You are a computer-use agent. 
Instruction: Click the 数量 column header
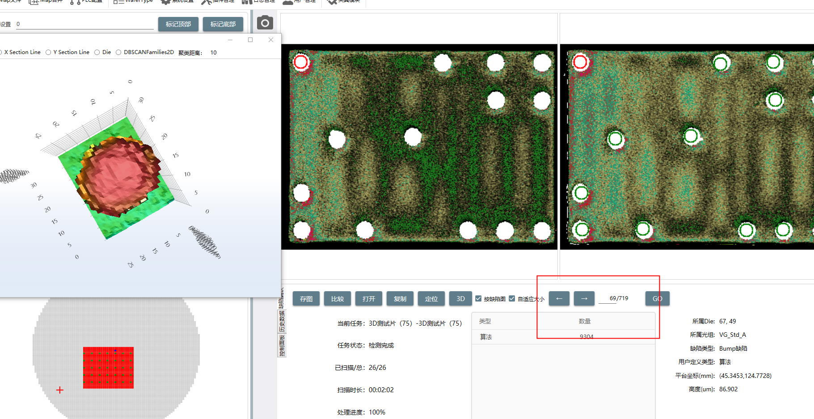[x=585, y=321]
